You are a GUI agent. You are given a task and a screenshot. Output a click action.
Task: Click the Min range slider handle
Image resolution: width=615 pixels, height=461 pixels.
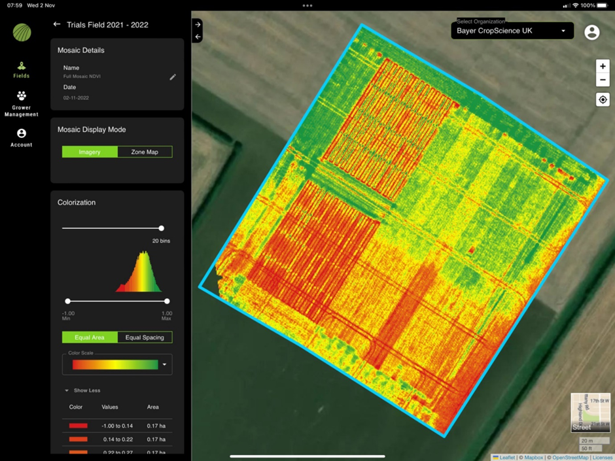68,301
